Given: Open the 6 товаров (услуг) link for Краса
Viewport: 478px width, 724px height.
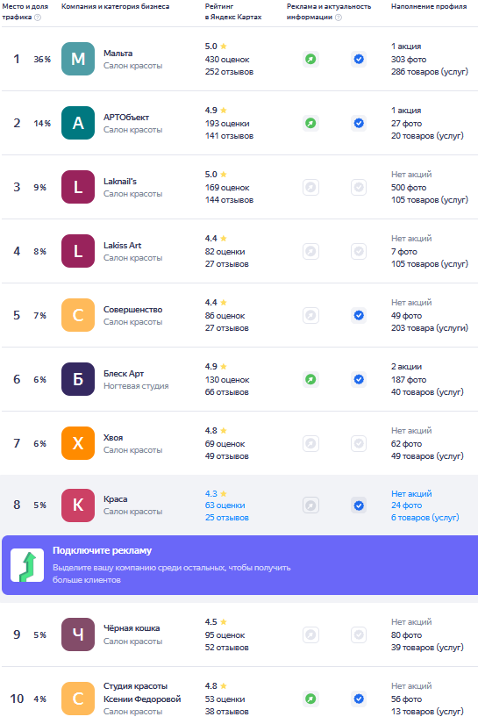Looking at the screenshot, I should pos(425,518).
